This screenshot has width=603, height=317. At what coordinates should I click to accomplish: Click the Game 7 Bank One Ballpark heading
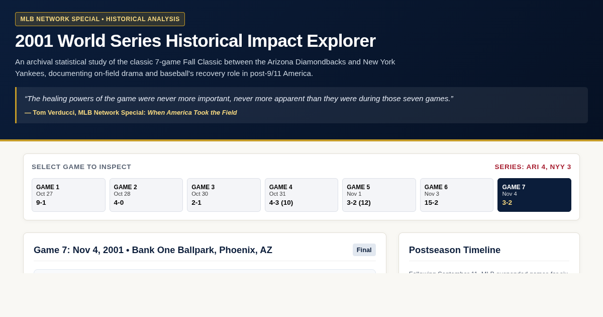pyautogui.click(x=153, y=250)
